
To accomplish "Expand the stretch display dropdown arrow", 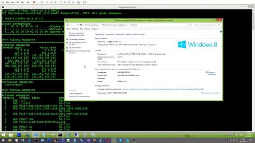I will tap(87, 2).
